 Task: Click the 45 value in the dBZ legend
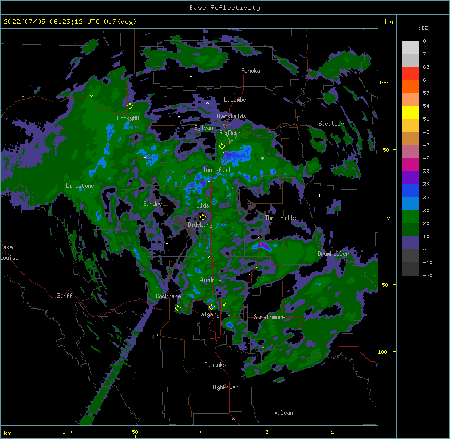(426, 145)
